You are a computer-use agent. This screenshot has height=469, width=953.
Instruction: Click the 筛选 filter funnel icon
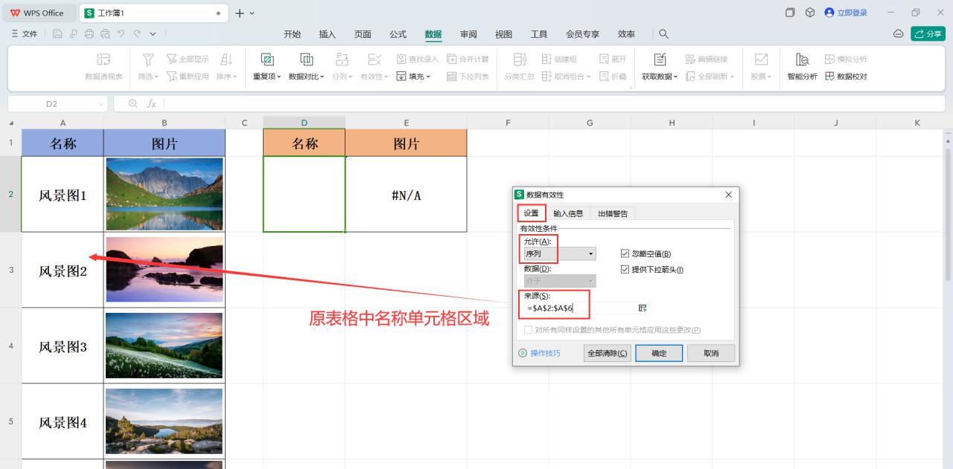(148, 59)
